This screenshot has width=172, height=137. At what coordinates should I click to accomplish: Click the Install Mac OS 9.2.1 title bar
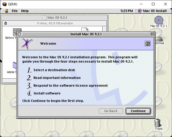[86, 34]
